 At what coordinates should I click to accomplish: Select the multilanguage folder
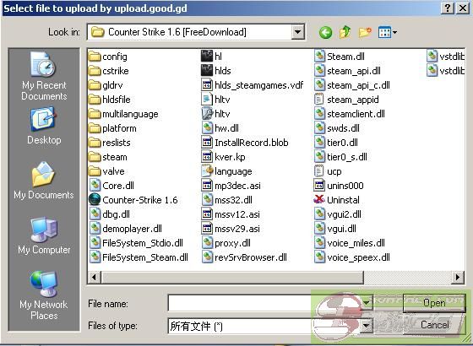point(123,114)
